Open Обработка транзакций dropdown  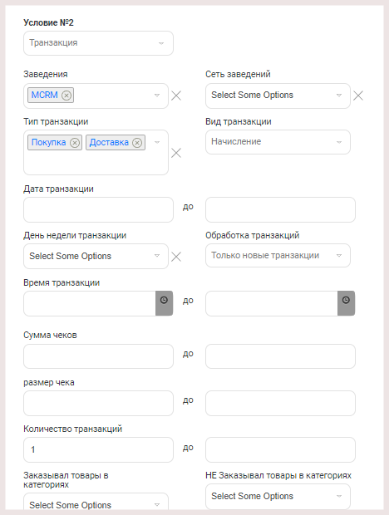click(278, 255)
